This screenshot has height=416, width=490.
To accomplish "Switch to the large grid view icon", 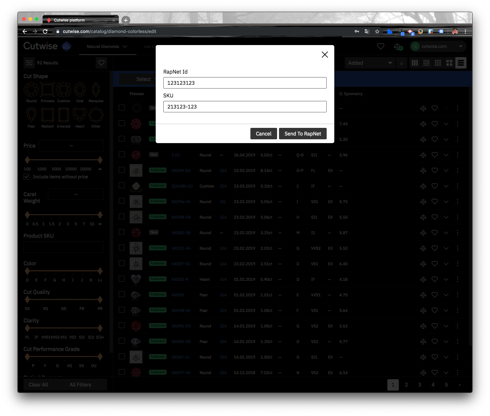I will point(449,63).
